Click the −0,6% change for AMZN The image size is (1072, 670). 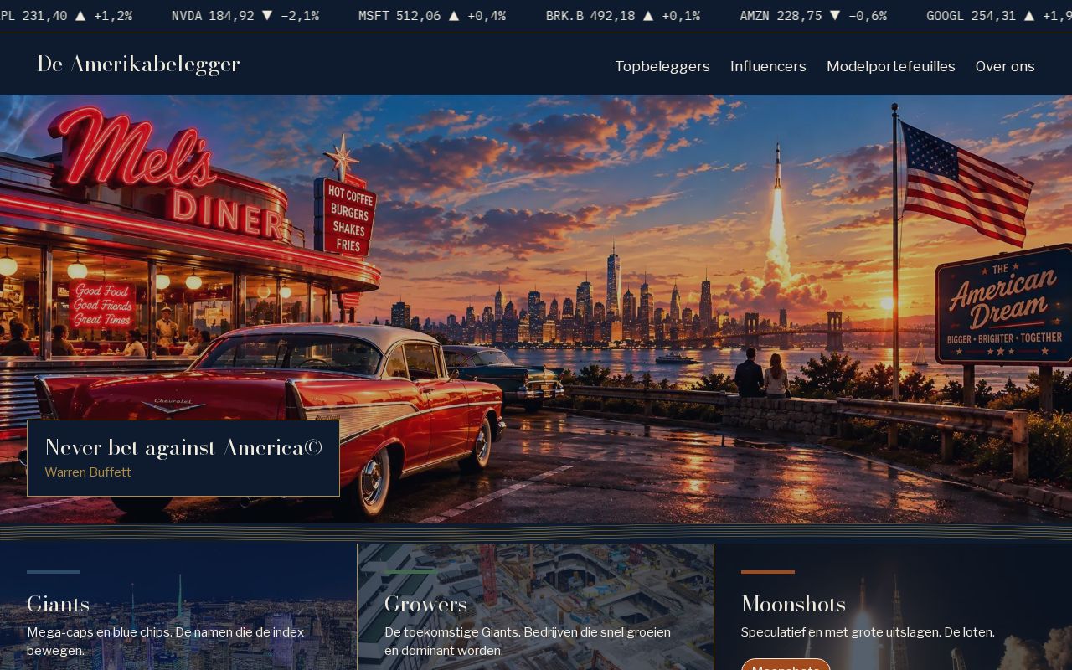coord(868,16)
